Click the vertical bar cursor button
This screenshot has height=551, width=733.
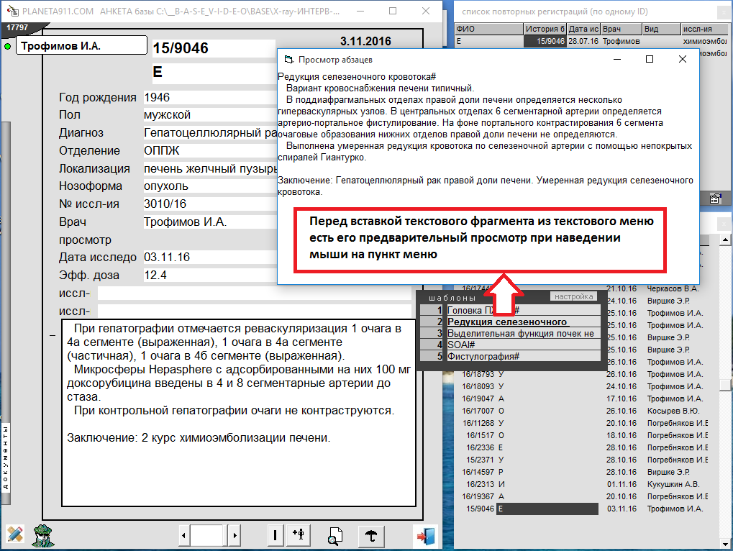[x=275, y=535]
